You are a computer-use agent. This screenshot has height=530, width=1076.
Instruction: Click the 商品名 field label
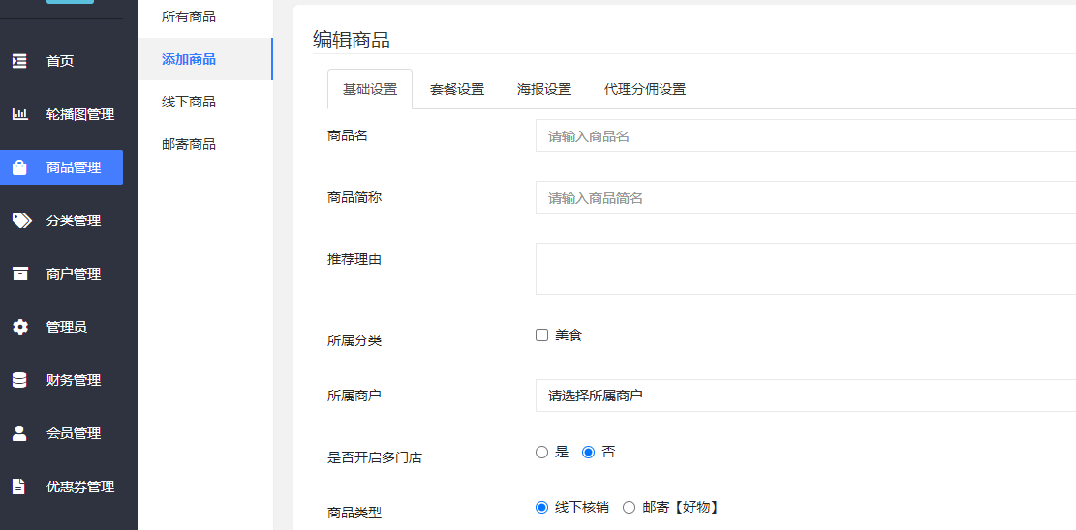click(x=348, y=135)
